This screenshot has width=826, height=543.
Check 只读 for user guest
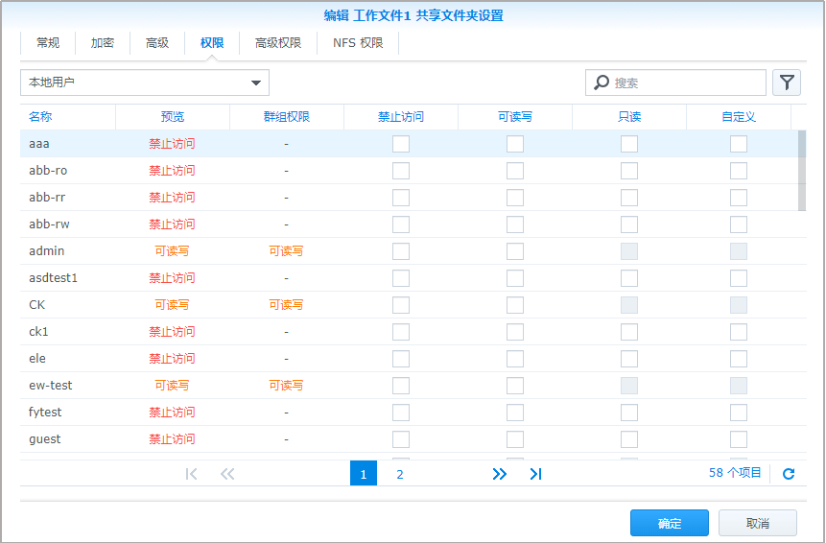(629, 439)
